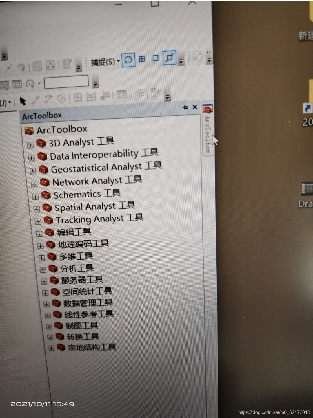Open the rotate tool dropdown arrow
Screen dimensions: 313x418
[39, 84]
